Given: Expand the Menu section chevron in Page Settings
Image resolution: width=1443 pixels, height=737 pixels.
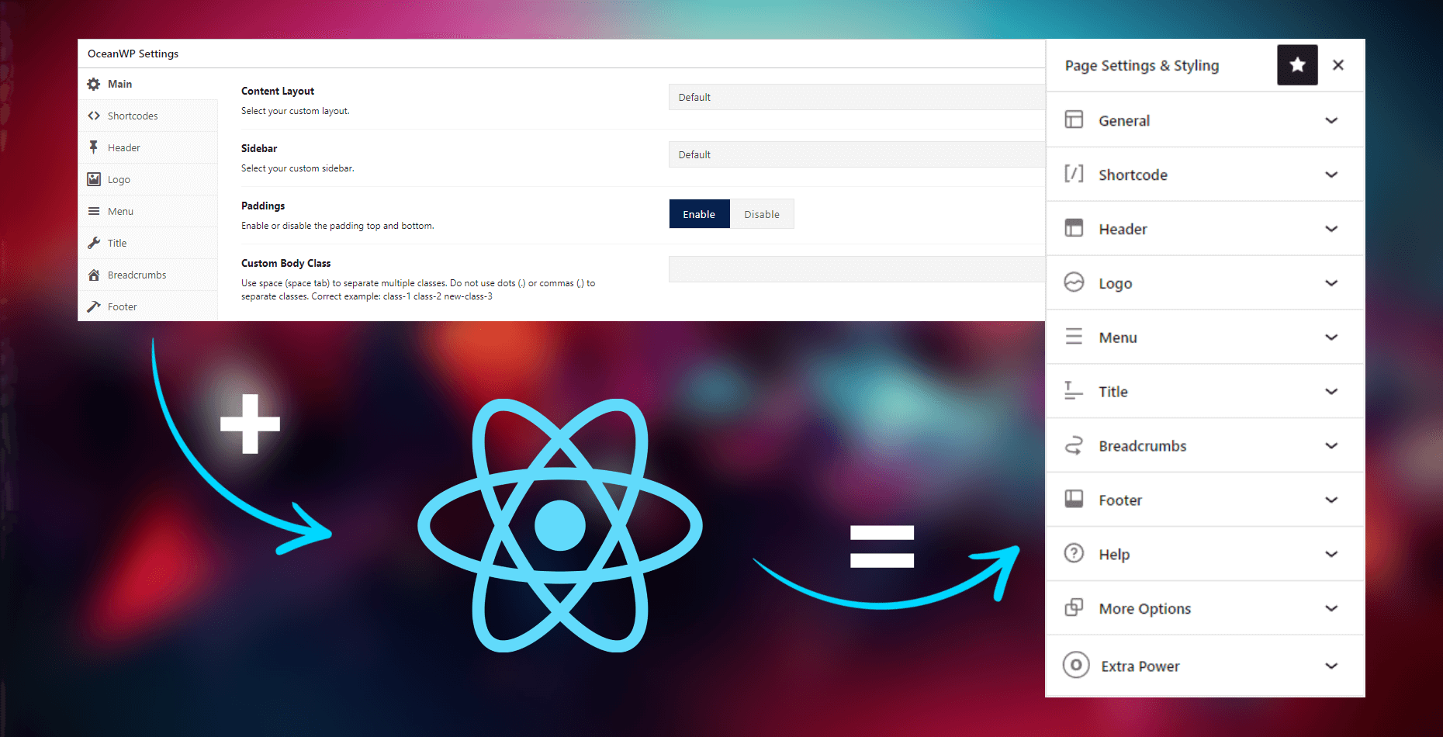Looking at the screenshot, I should click(x=1331, y=337).
